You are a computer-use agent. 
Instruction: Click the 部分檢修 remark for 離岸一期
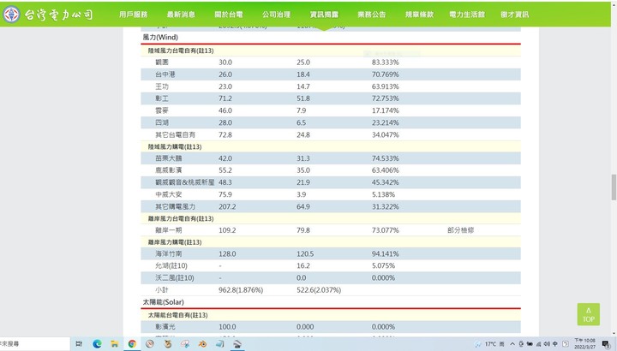tap(460, 230)
